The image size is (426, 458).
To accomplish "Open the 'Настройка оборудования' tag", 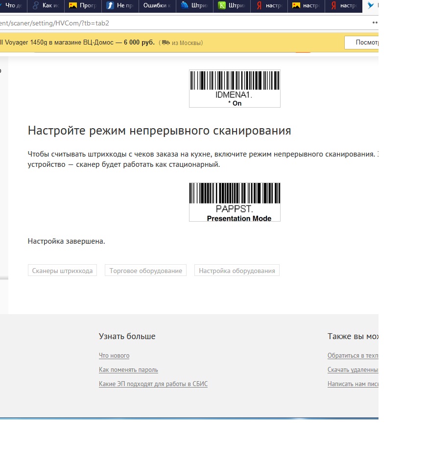I will pos(237,271).
